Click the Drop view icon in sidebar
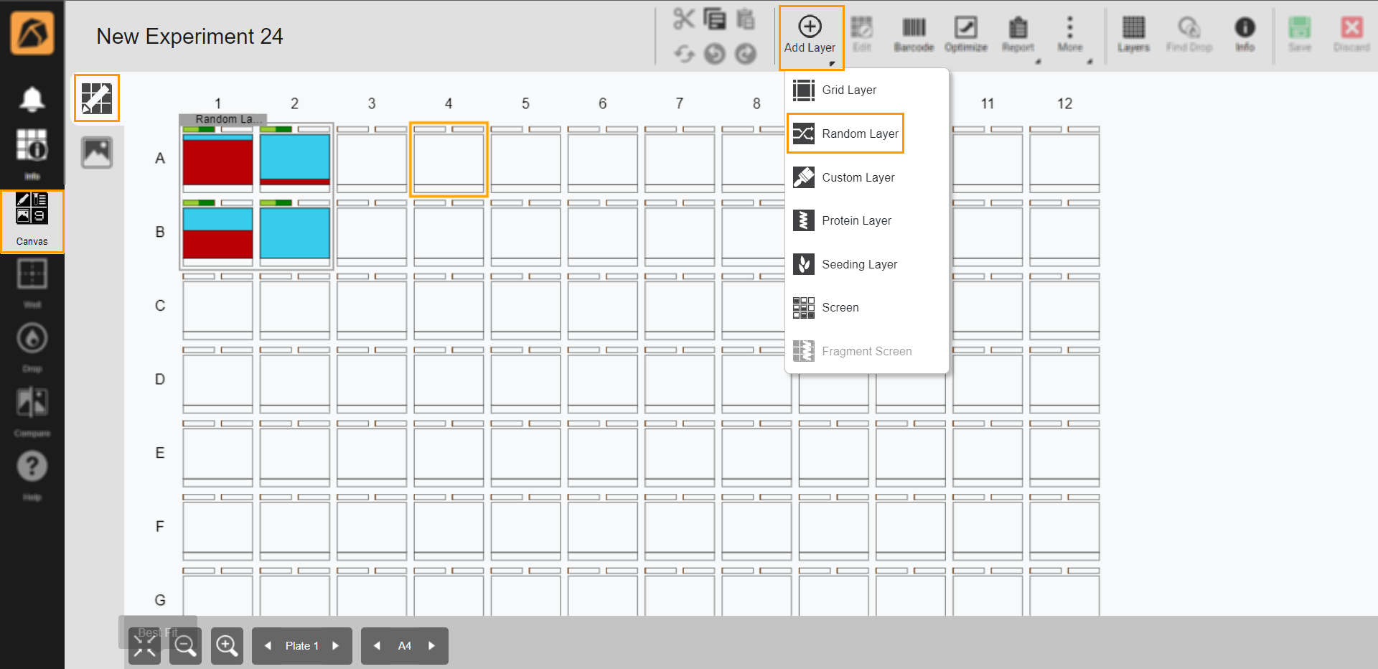1378x669 pixels. click(32, 338)
